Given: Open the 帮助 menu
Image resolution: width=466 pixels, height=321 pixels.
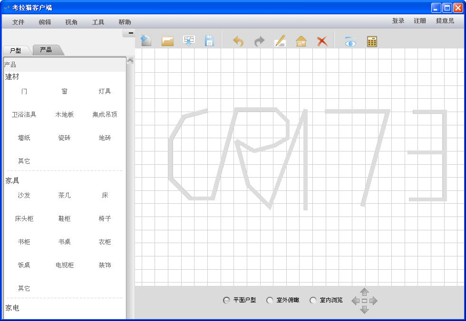Looking at the screenshot, I should 125,22.
